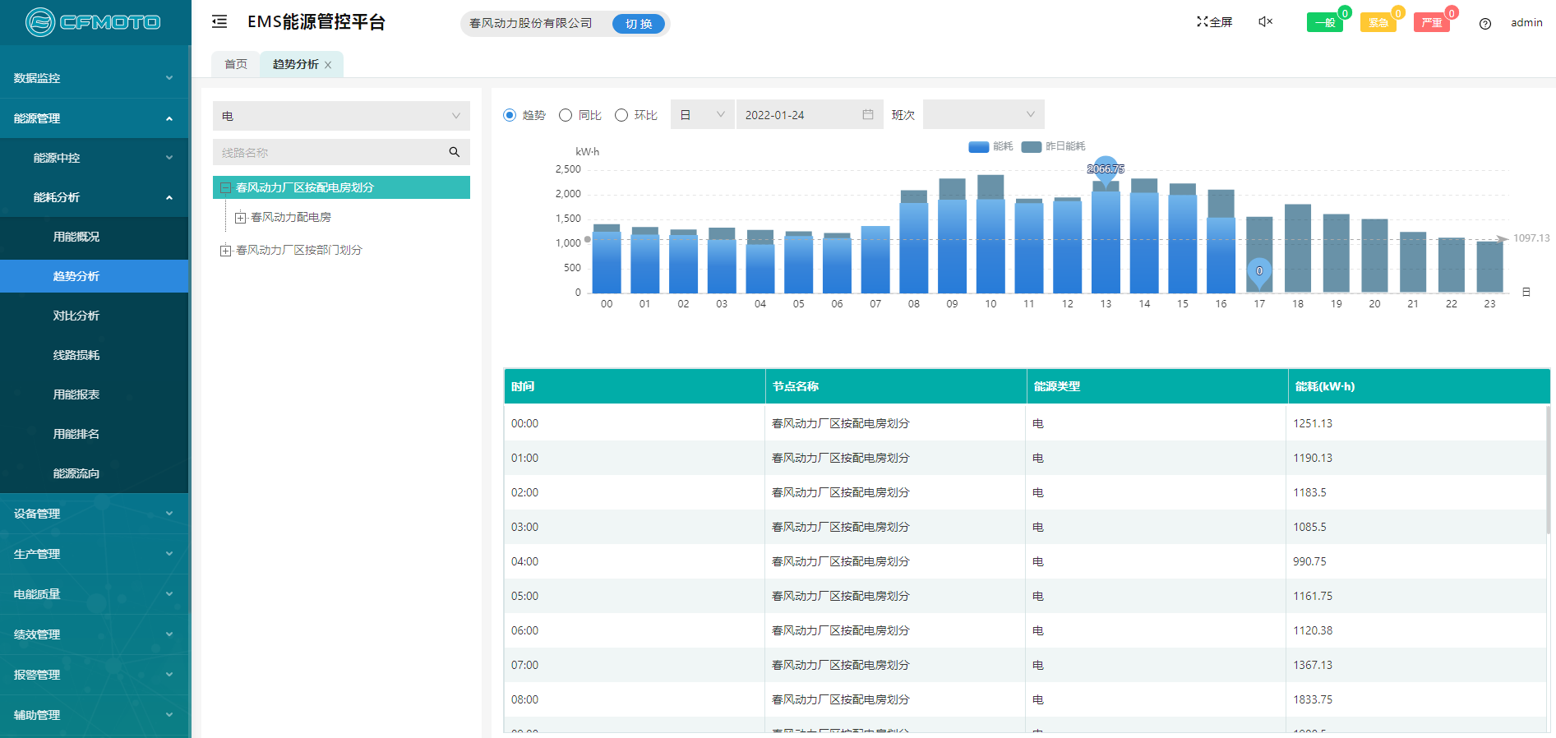Select the 趋势 radio button
The width and height of the screenshot is (1556, 738).
click(510, 115)
